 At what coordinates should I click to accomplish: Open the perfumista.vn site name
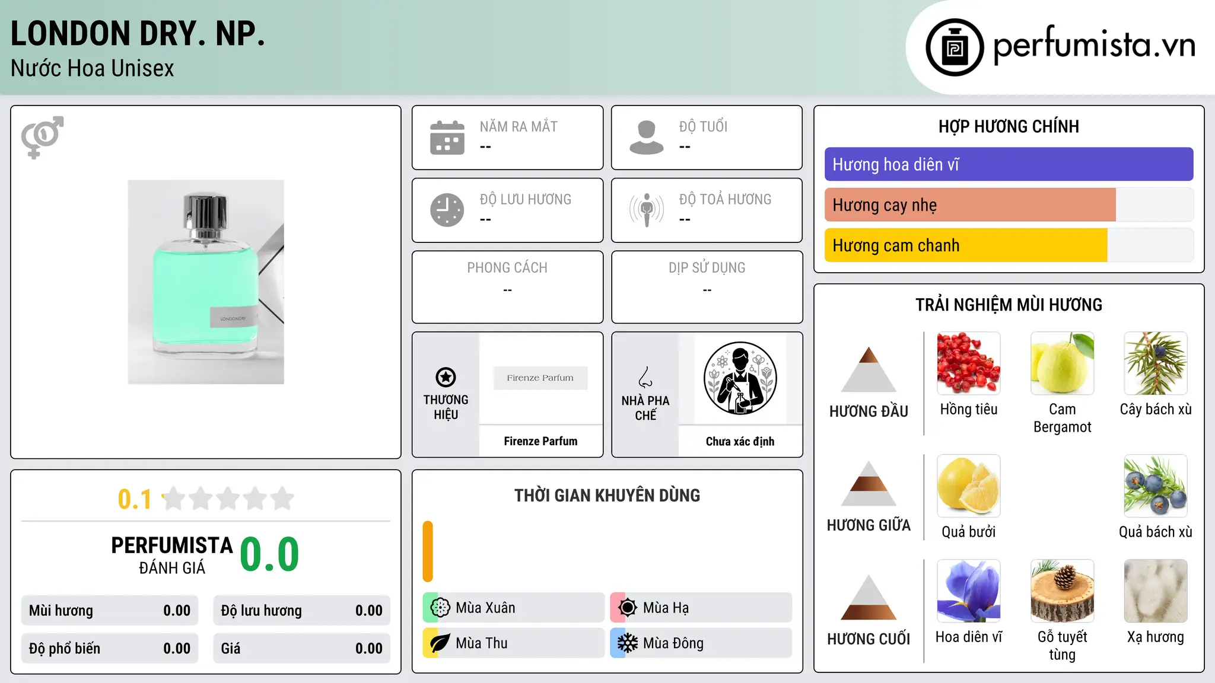pos(1094,44)
